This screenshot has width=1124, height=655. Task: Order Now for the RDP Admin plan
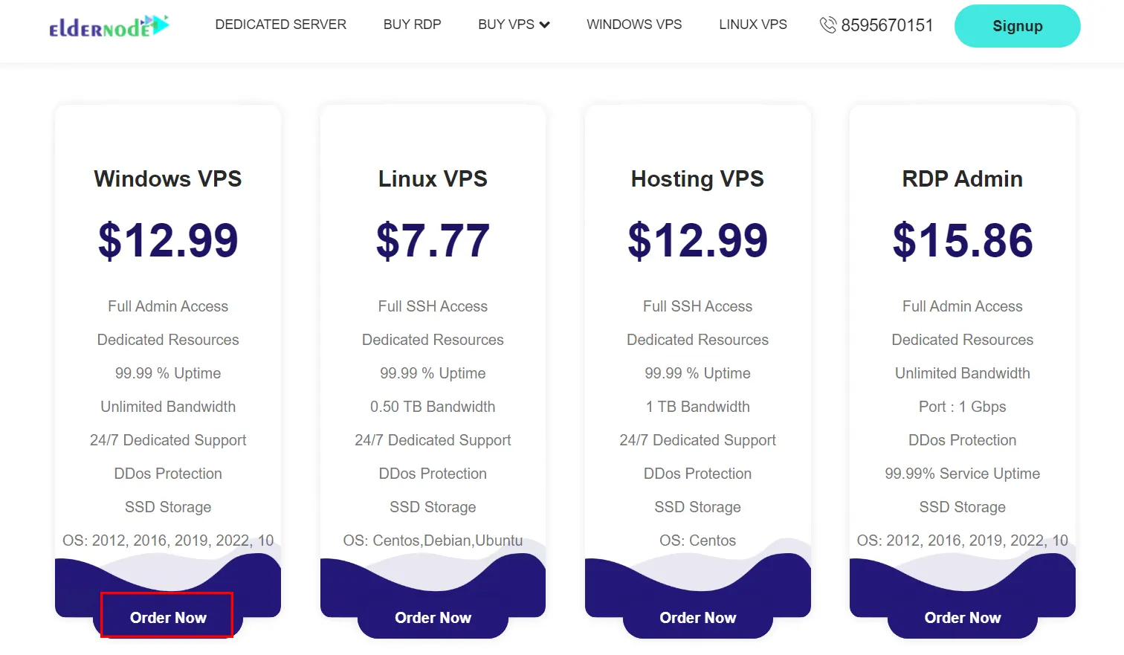pos(962,617)
